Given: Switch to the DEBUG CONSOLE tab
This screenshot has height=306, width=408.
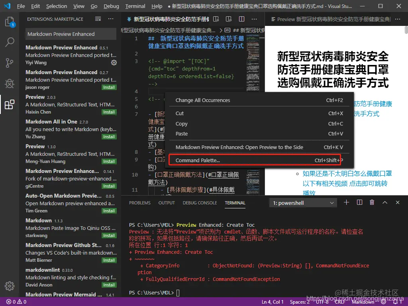Looking at the screenshot, I should (200, 203).
